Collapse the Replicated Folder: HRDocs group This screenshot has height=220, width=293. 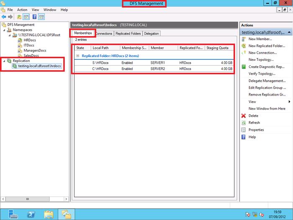pyautogui.click(x=78, y=56)
